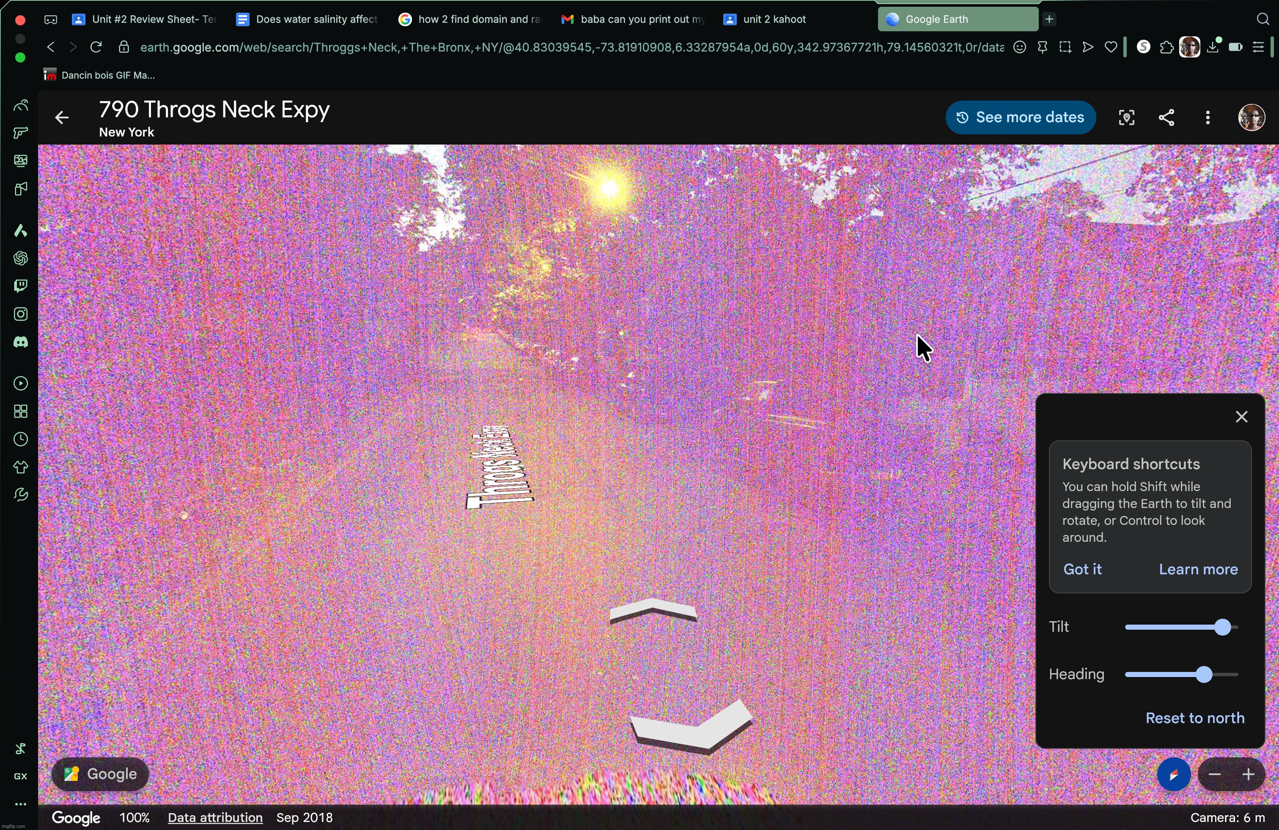Click the Street View location target icon
Image resolution: width=1279 pixels, height=830 pixels.
click(x=1126, y=117)
